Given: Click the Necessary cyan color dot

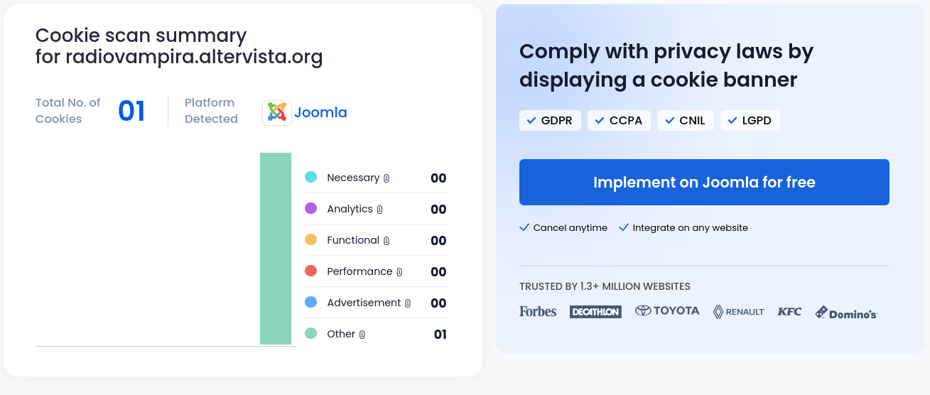Looking at the screenshot, I should pos(310,178).
